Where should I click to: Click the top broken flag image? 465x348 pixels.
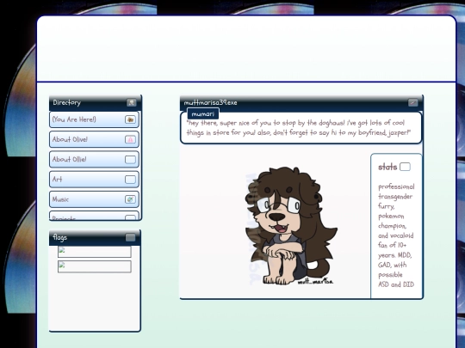(x=95, y=252)
